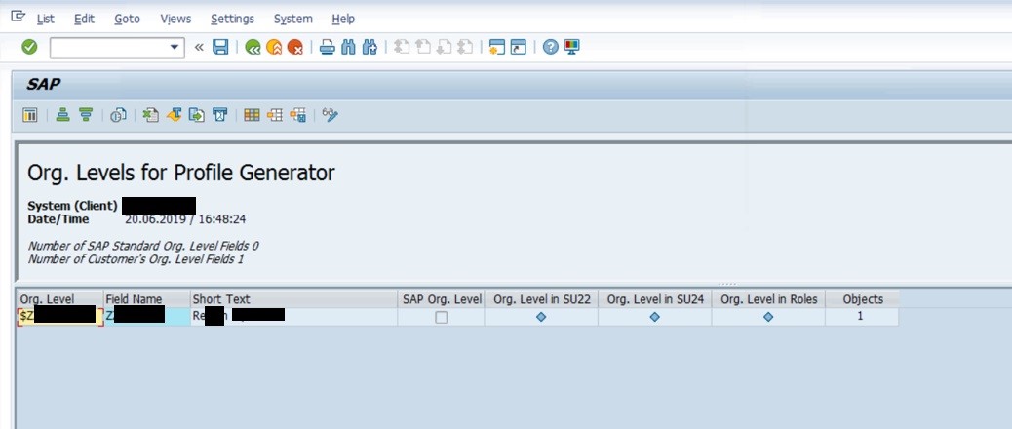Sort list in descending order
Image resolution: width=1012 pixels, height=429 pixels.
[86, 115]
